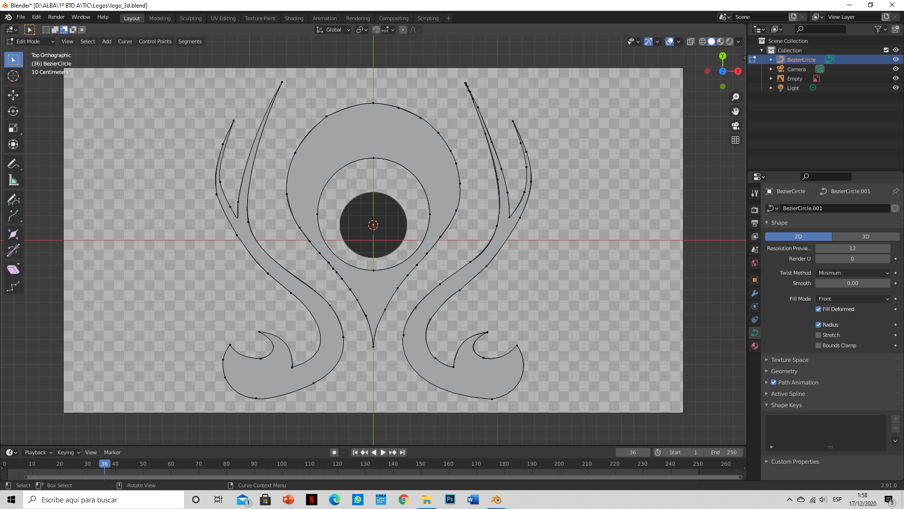
Task: Open the Control Points menu
Action: (155, 41)
